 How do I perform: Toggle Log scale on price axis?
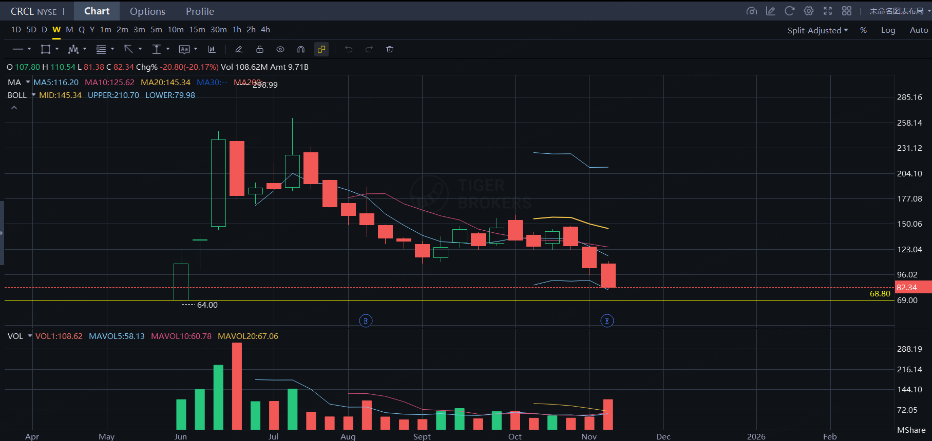[888, 30]
